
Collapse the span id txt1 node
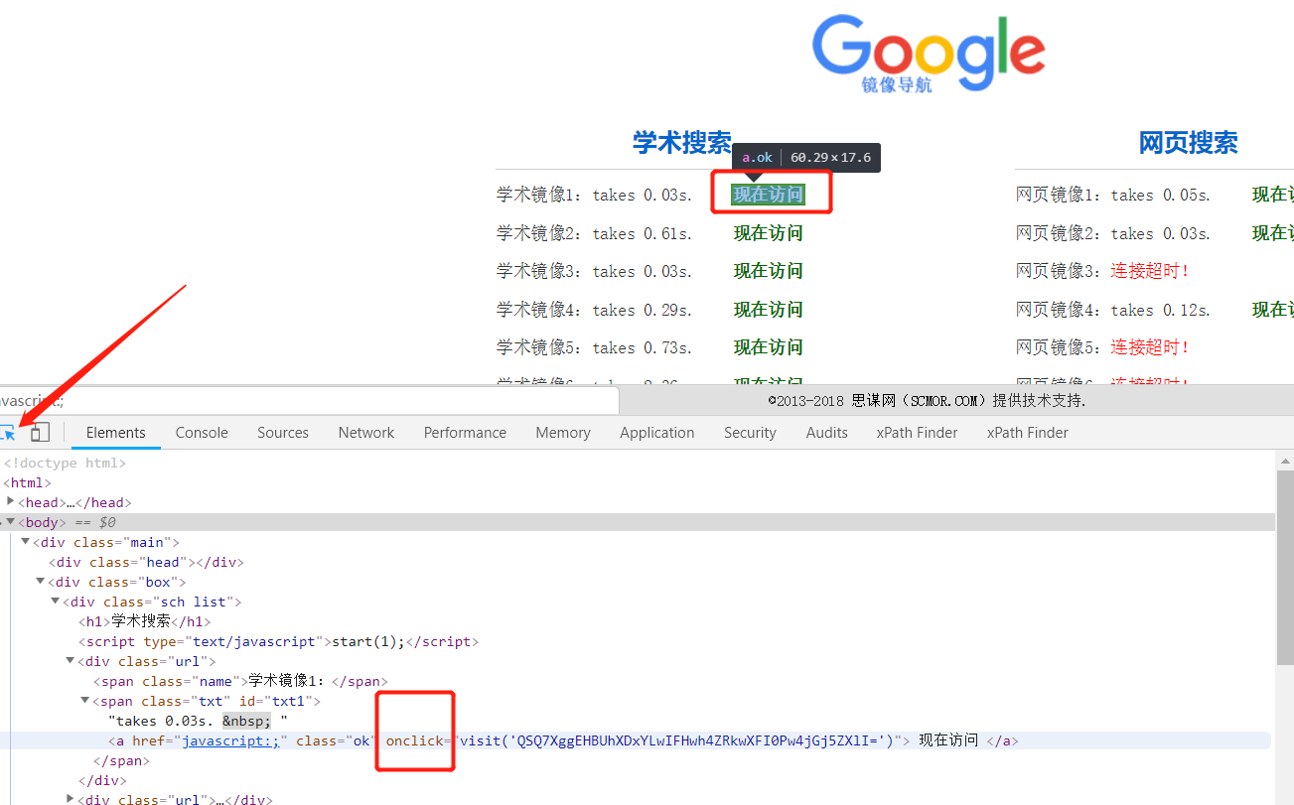(x=84, y=700)
